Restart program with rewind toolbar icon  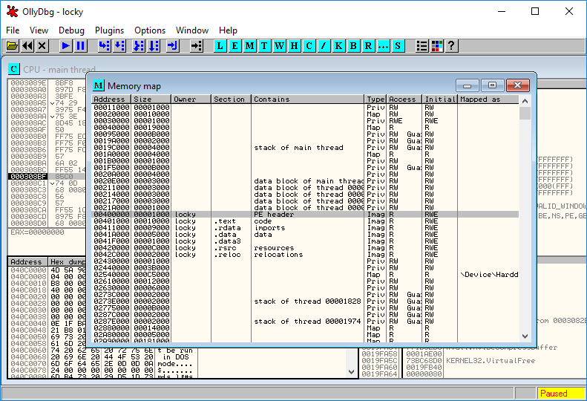tap(27, 46)
